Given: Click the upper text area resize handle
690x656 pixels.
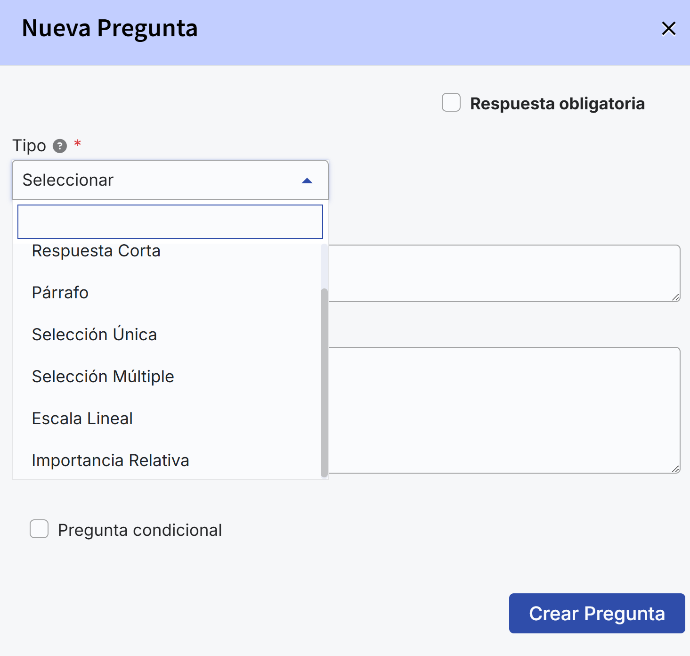Looking at the screenshot, I should (x=675, y=297).
